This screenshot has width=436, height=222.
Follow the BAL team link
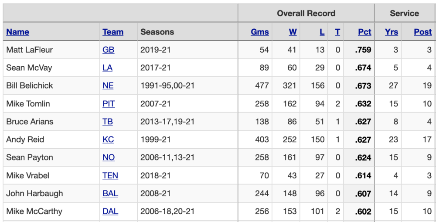pyautogui.click(x=110, y=194)
